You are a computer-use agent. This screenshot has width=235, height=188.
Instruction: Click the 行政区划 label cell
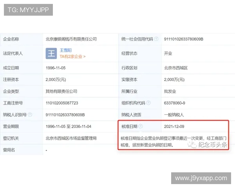pos(140,68)
